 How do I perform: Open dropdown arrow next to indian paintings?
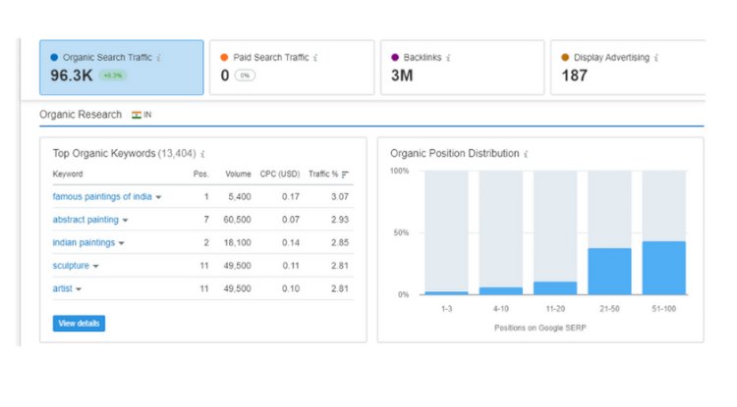click(x=121, y=243)
